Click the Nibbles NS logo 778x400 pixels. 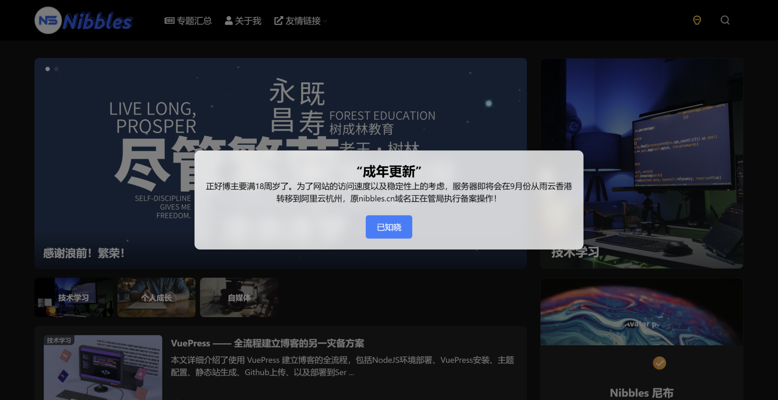click(84, 21)
